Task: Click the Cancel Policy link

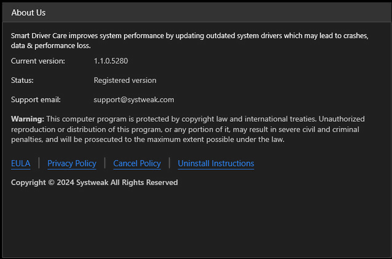Action: click(x=137, y=163)
